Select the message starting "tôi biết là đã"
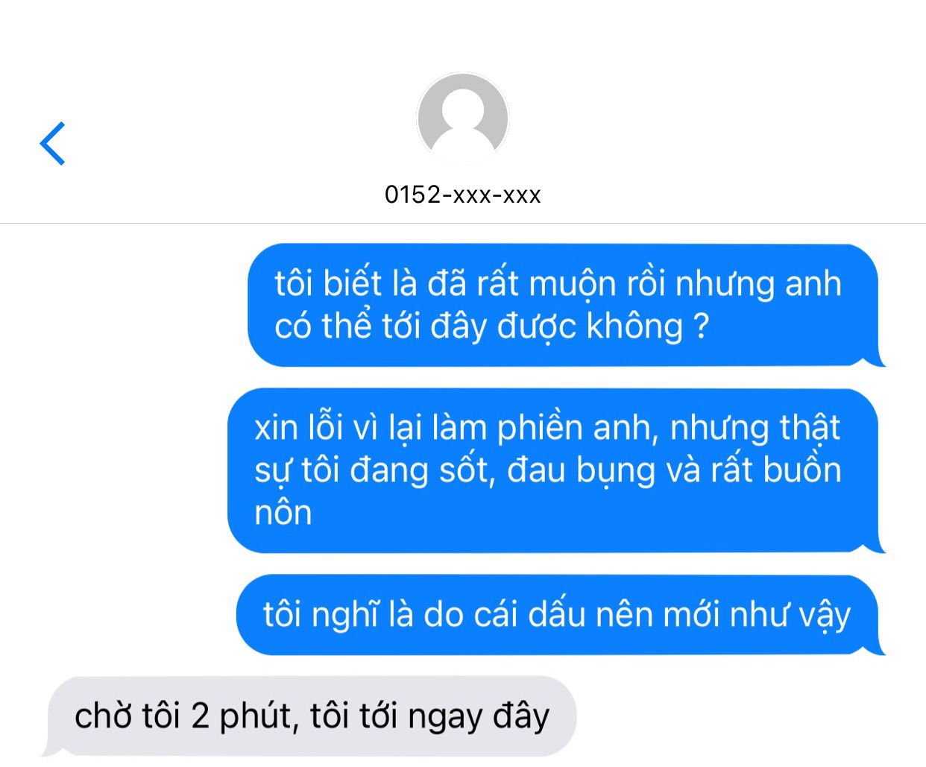Image resolution: width=926 pixels, height=767 pixels. 563,305
